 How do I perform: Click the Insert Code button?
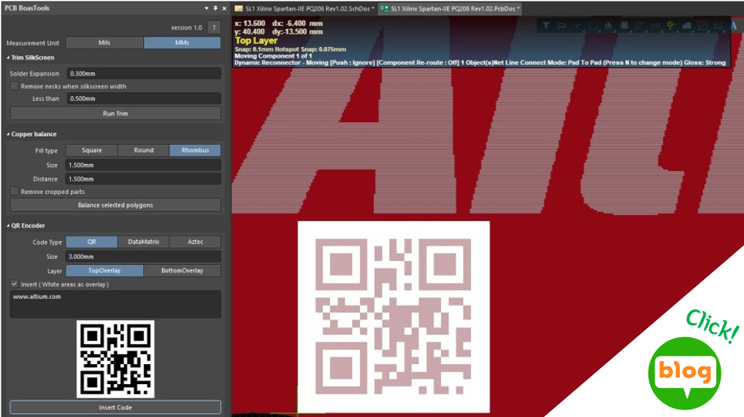pyautogui.click(x=116, y=407)
